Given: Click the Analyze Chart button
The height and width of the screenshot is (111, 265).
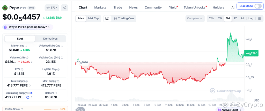Looking at the screenshot, I should [230, 110].
